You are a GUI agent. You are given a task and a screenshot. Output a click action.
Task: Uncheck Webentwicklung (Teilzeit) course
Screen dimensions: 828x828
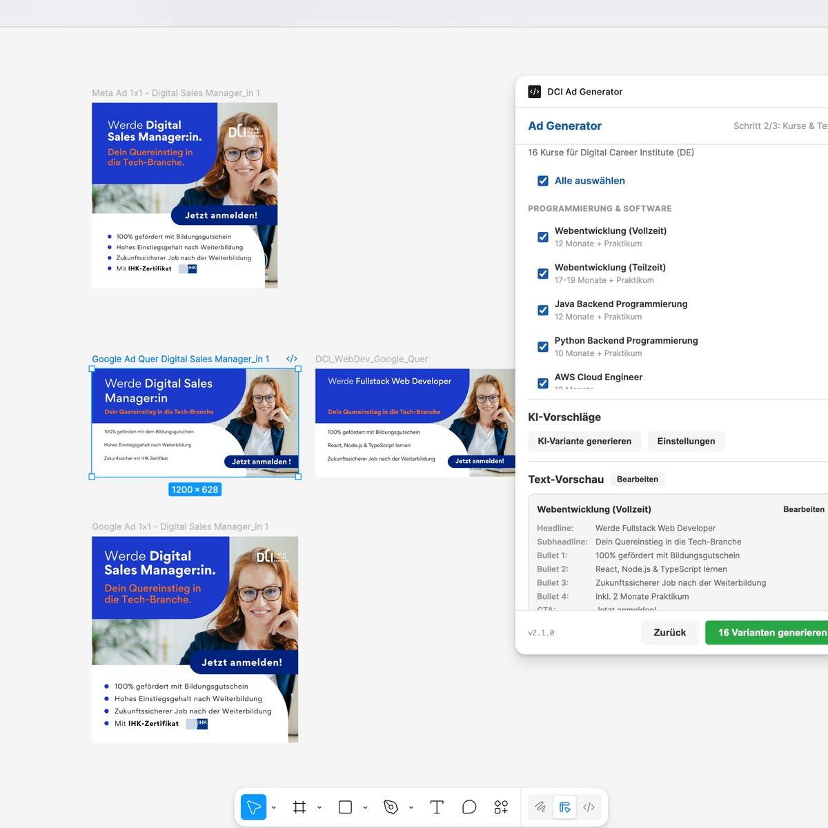[x=543, y=274]
